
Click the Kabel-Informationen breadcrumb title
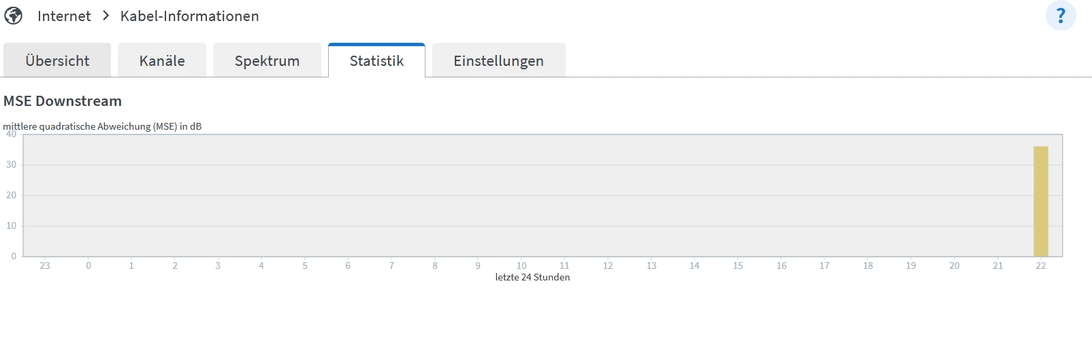189,16
